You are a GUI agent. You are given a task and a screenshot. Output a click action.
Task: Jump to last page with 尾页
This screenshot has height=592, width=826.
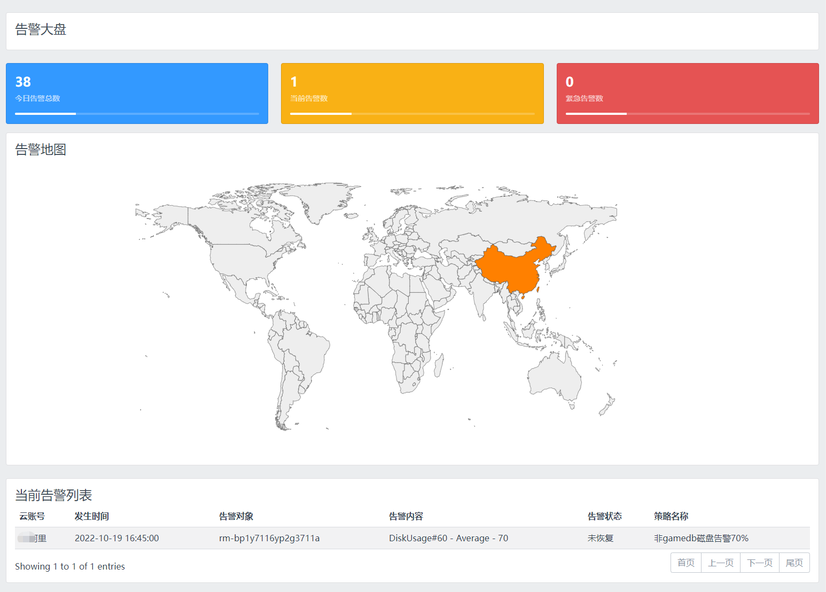(x=794, y=563)
